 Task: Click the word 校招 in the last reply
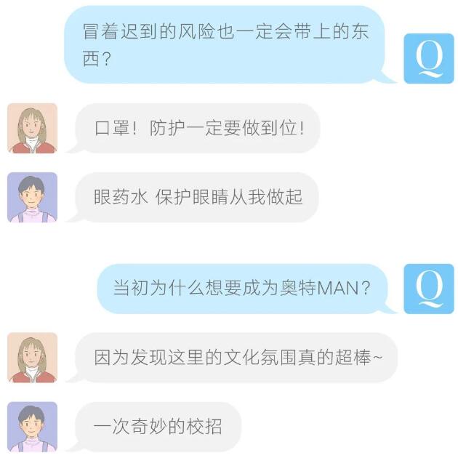tap(204, 427)
